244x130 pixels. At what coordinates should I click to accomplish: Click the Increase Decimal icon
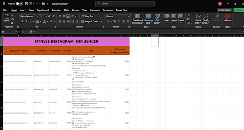(x=123, y=21)
